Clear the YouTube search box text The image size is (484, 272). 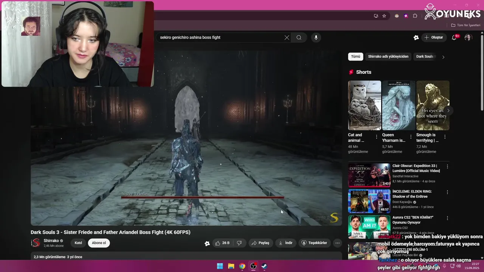click(287, 37)
